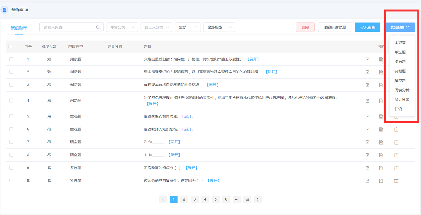Click trash icon for question 9
The height and width of the screenshot is (215, 421).
(x=396, y=168)
